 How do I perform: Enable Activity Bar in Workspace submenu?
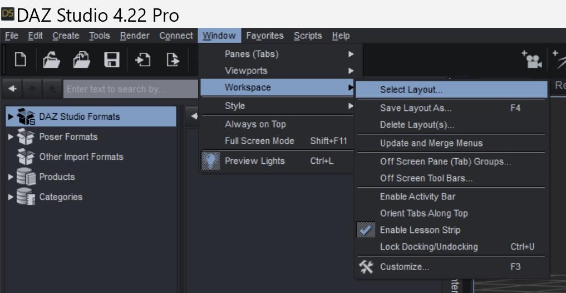point(417,197)
